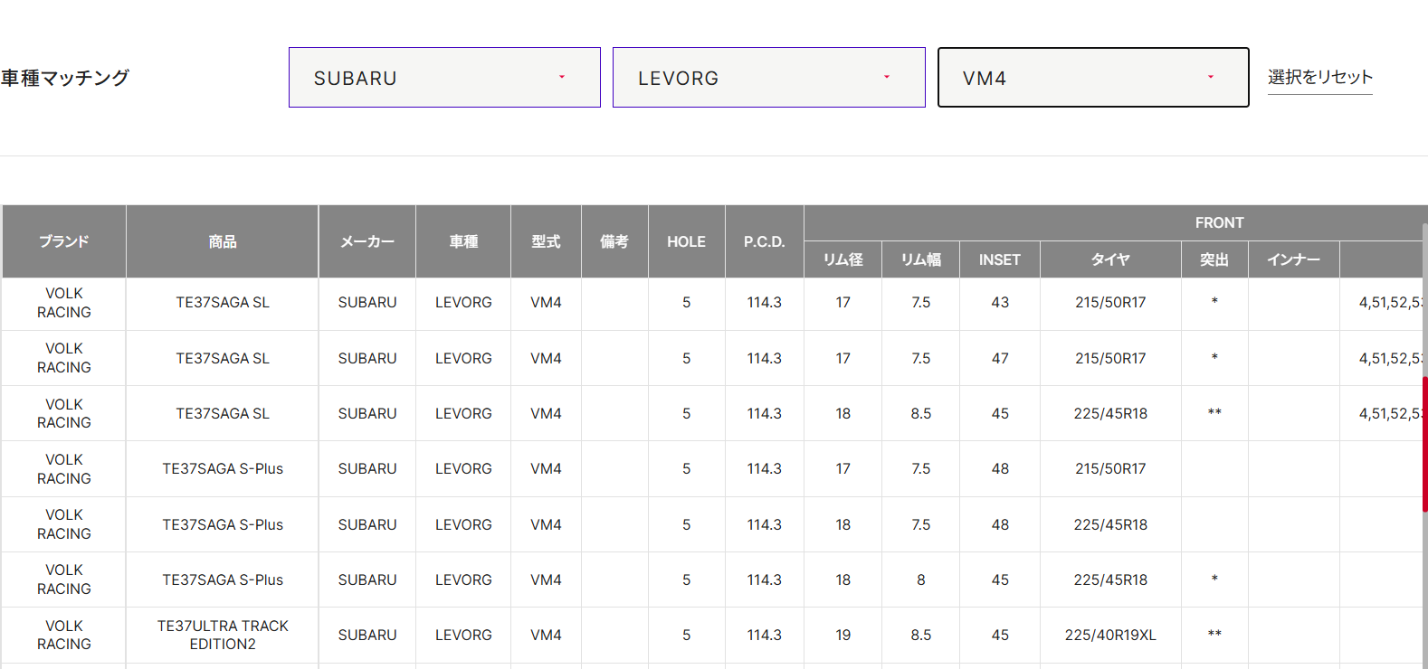Select the P.C.D. column header
Screen dimensions: 1428x669
[x=764, y=241]
